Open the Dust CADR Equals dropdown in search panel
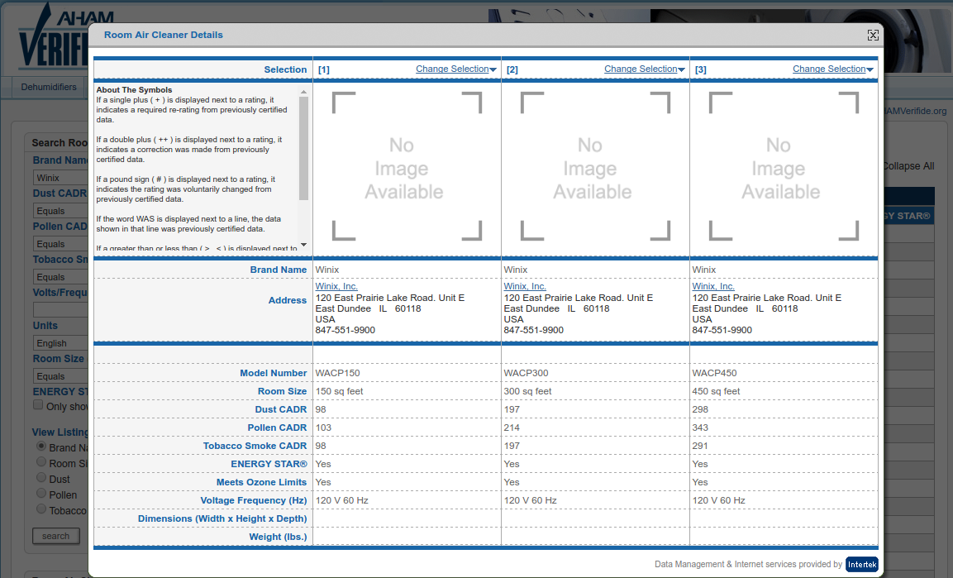This screenshot has width=953, height=578. pyautogui.click(x=61, y=211)
